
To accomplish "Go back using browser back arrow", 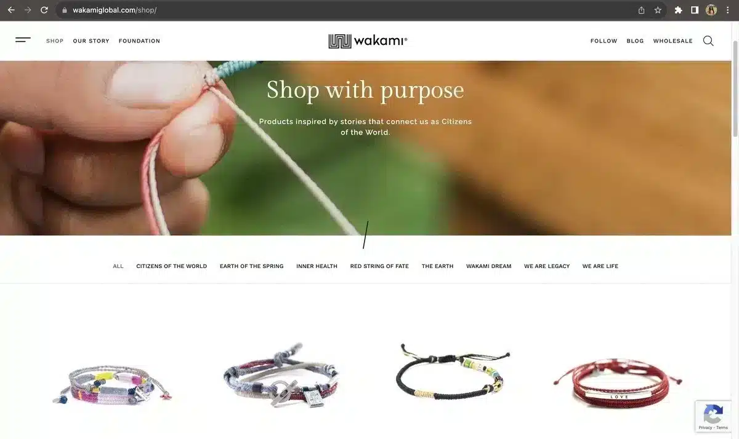I will [x=10, y=10].
